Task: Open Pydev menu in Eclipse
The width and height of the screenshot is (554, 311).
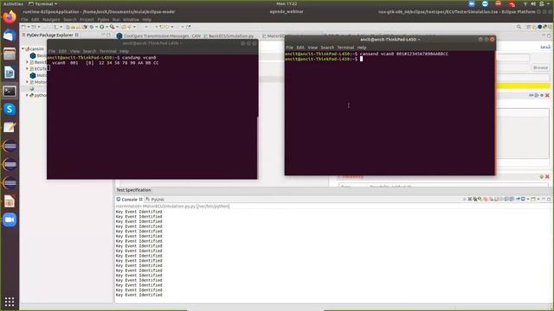Action: pos(103,19)
